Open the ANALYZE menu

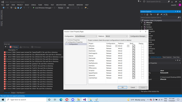[71, 5]
